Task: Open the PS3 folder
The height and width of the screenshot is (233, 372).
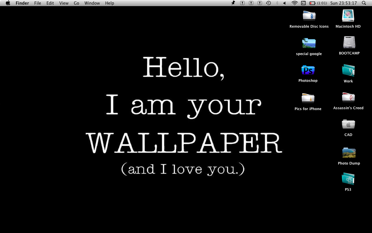Action: point(348,179)
